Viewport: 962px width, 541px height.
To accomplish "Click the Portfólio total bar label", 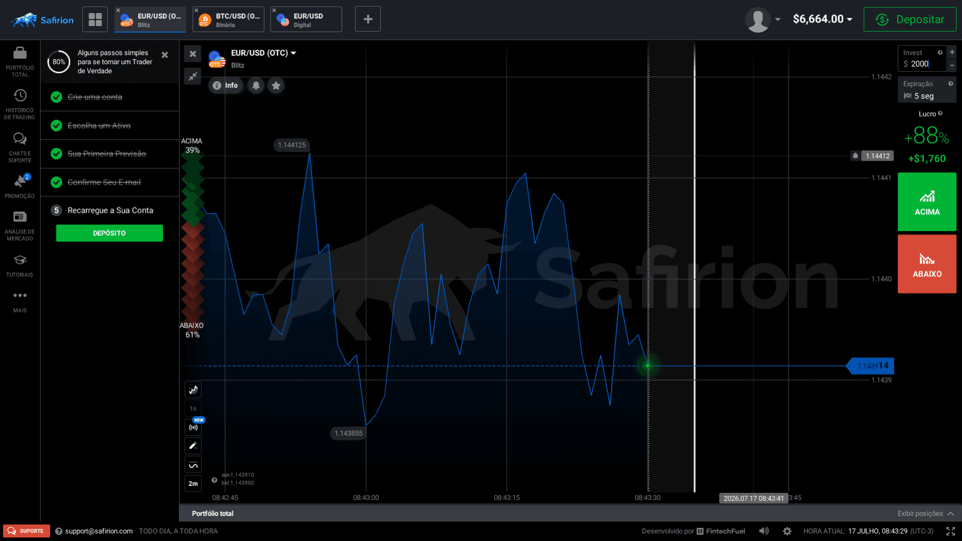I will [x=212, y=513].
